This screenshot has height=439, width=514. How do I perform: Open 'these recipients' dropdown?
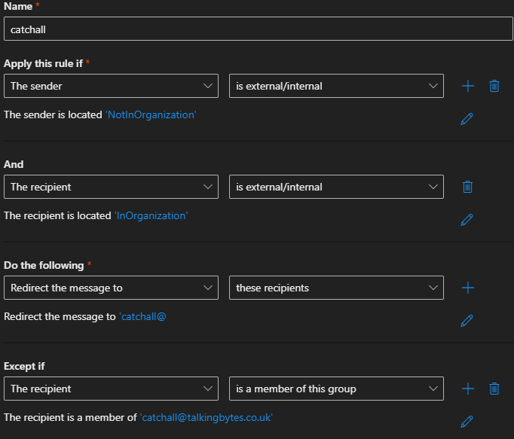[x=336, y=288]
